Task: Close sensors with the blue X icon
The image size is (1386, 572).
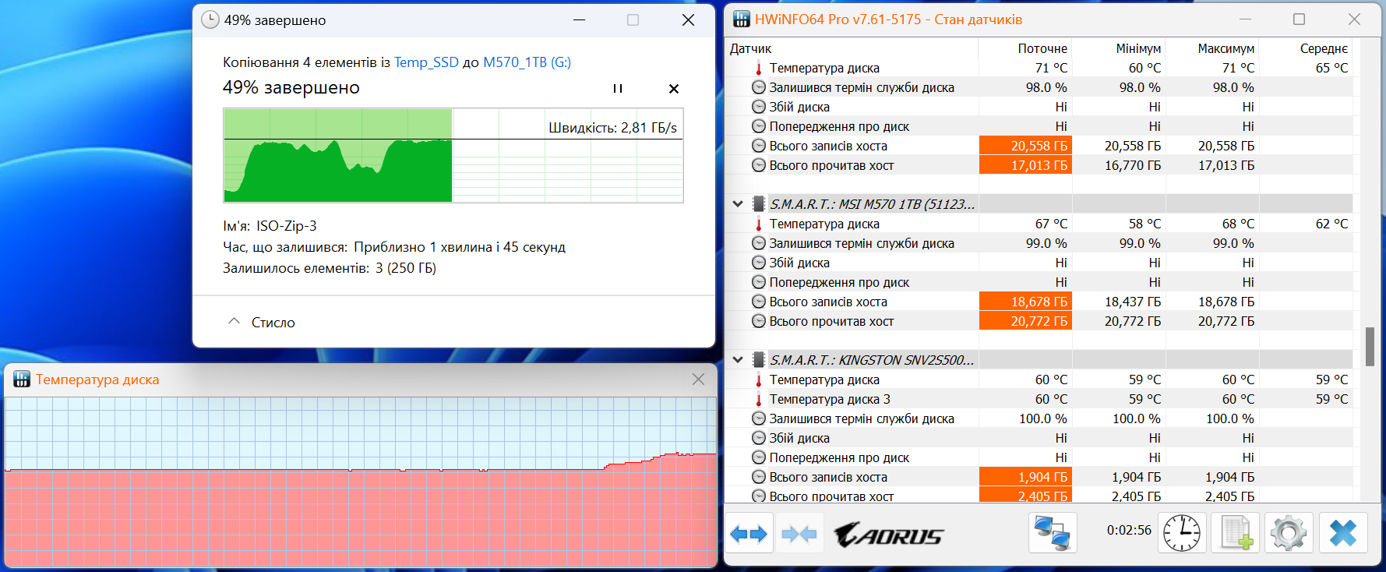Action: [x=1343, y=534]
